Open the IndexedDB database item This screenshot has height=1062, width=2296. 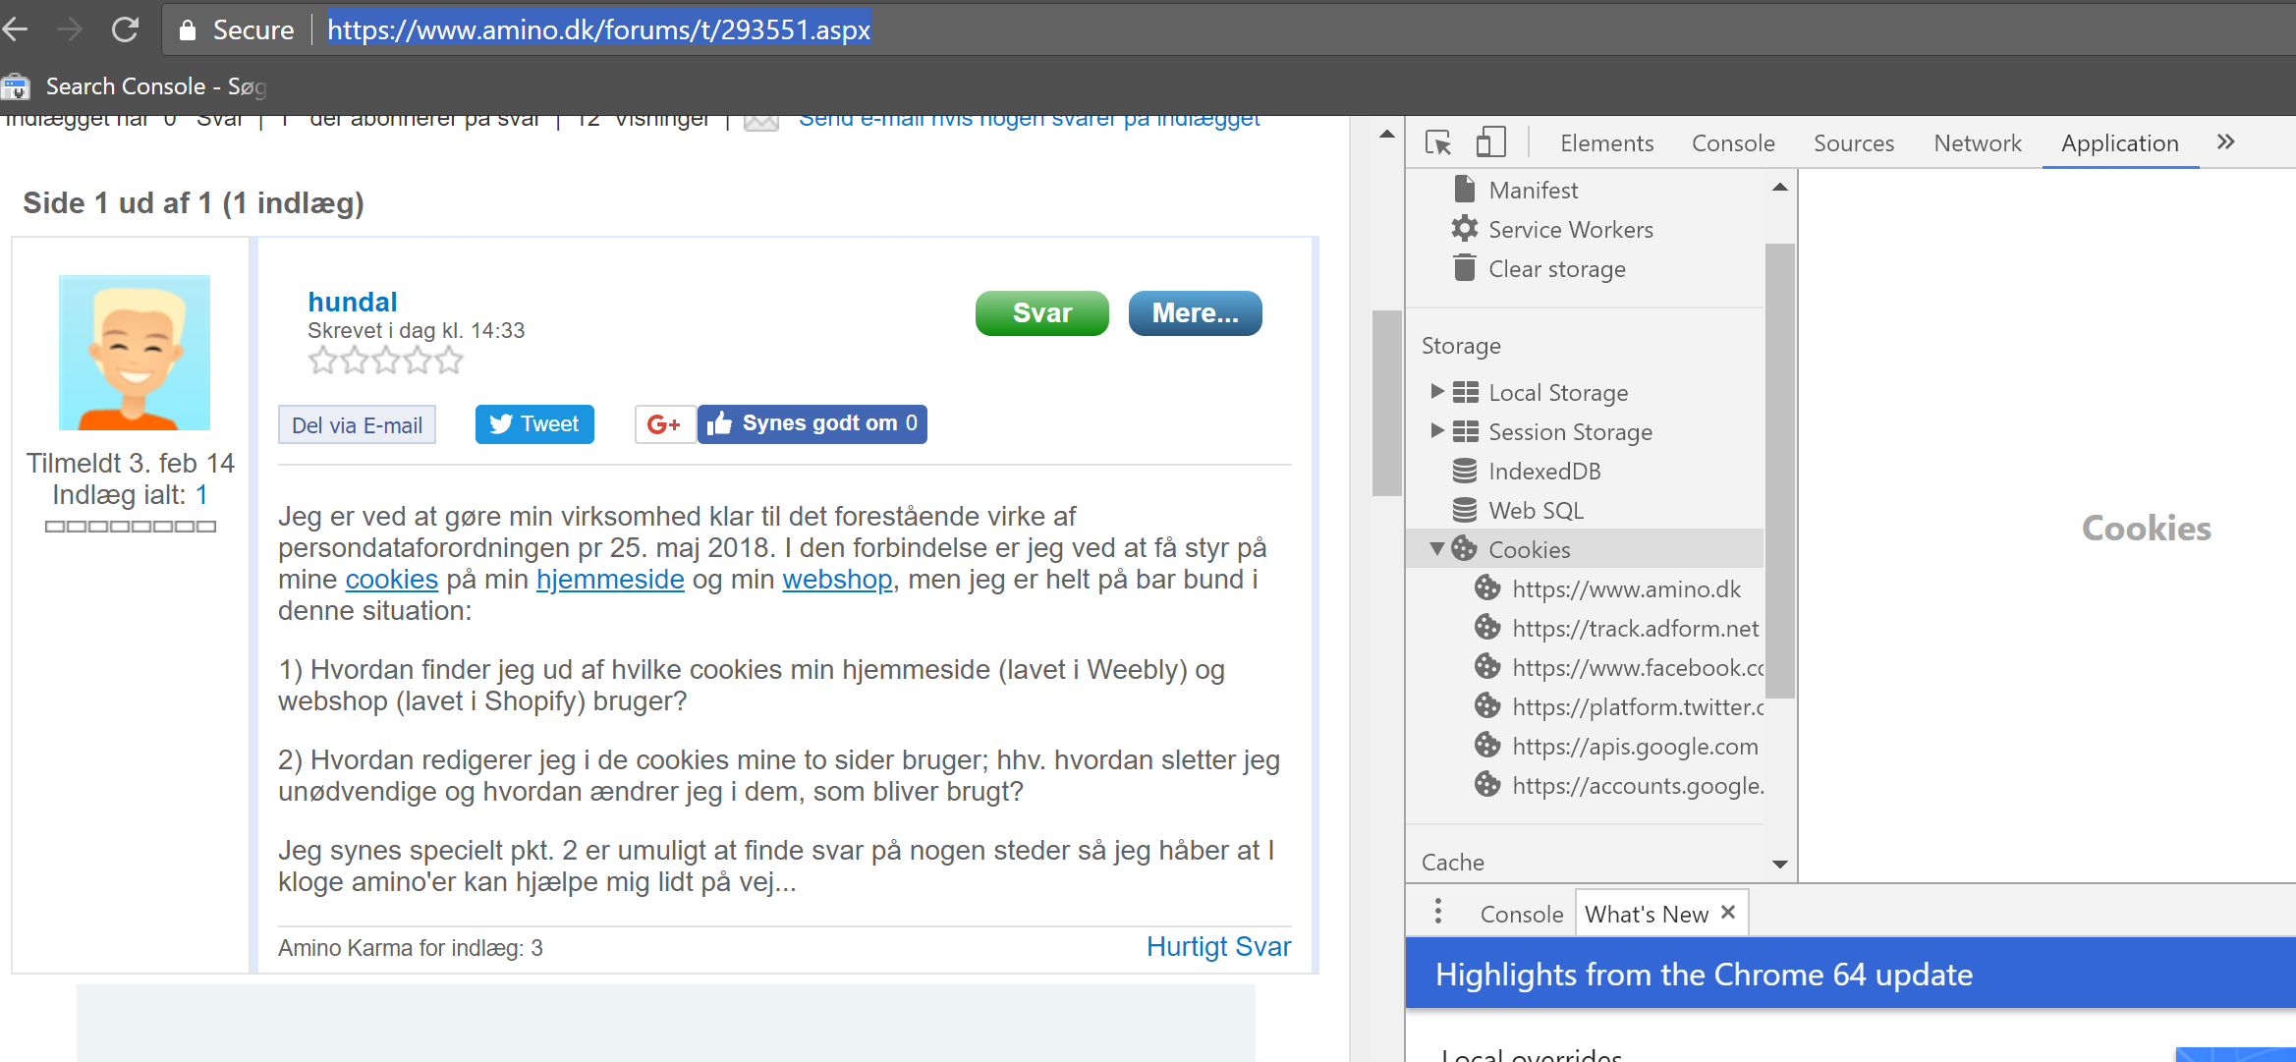point(1543,472)
